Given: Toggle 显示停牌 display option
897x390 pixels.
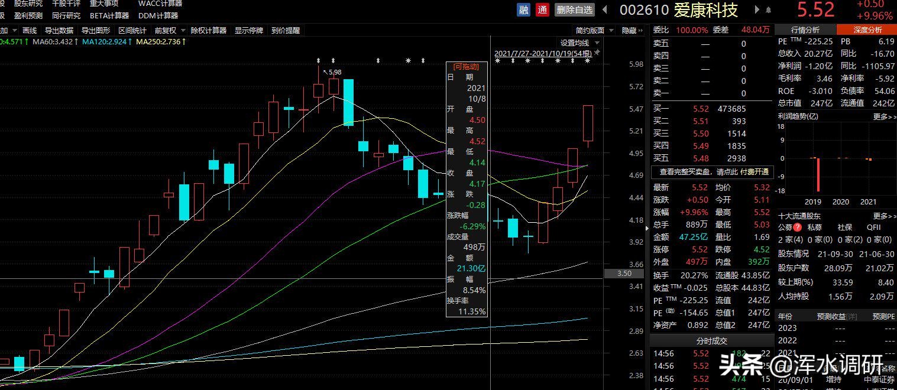Looking at the screenshot, I should [x=249, y=30].
